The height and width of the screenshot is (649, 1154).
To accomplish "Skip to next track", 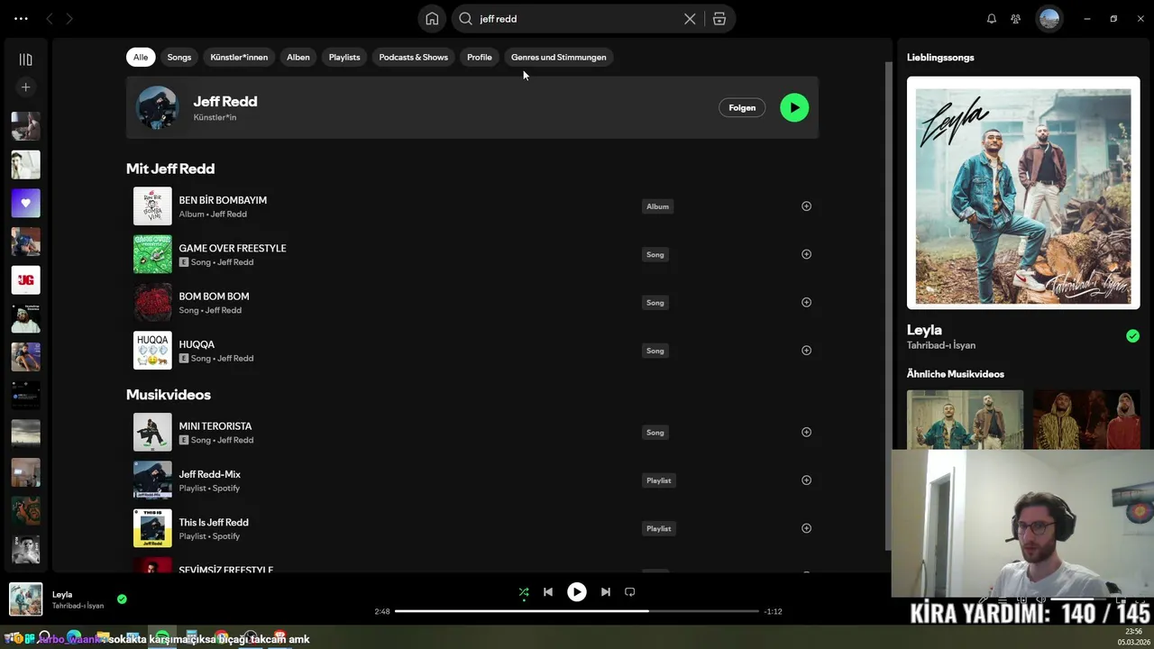I will tap(606, 592).
